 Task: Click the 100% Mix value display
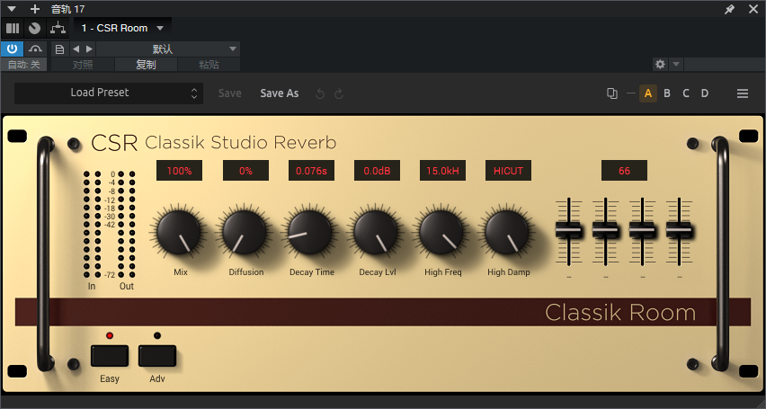pyautogui.click(x=179, y=171)
